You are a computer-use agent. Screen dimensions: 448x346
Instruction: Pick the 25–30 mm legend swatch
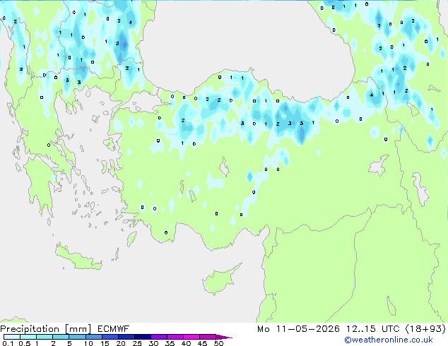(142, 337)
